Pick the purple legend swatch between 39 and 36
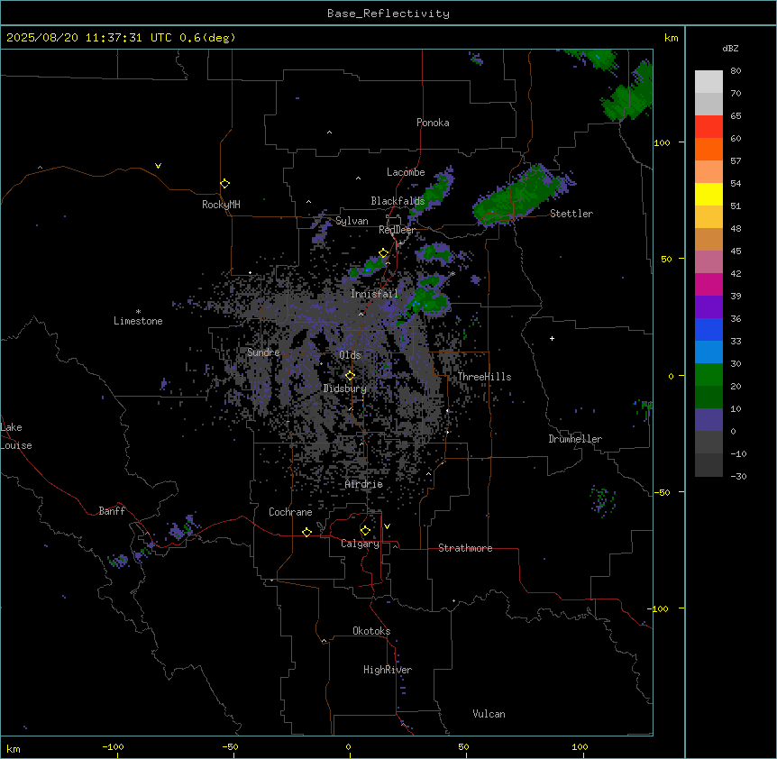 coord(708,307)
